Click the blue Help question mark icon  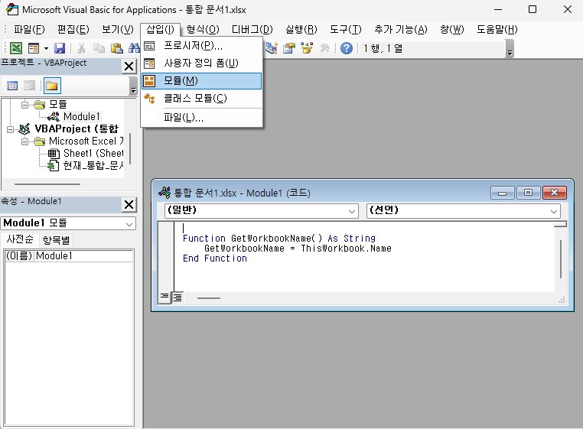(347, 48)
